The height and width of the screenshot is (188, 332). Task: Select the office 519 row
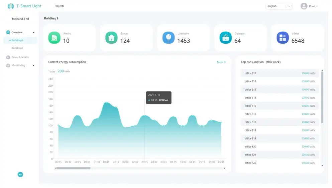pos(280,138)
